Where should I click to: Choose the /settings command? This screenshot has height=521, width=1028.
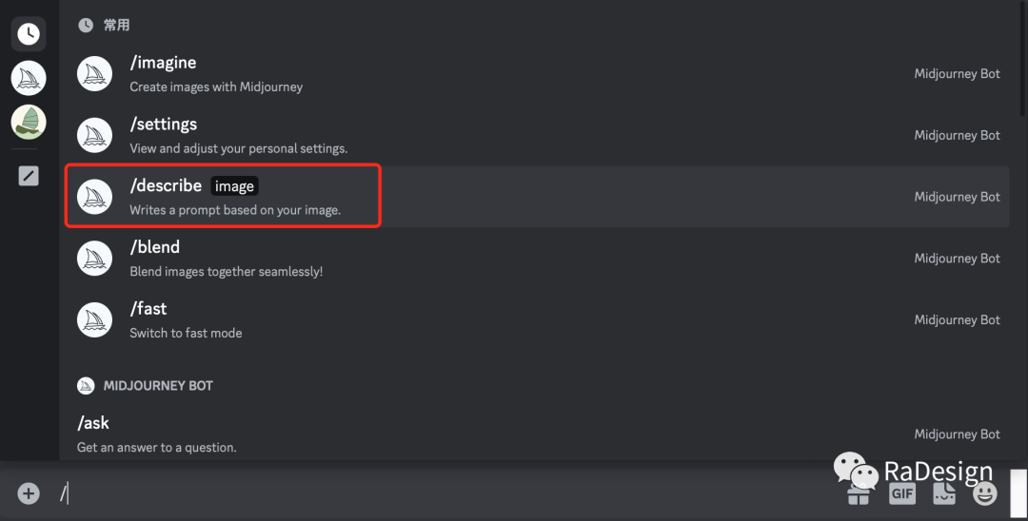(x=537, y=136)
